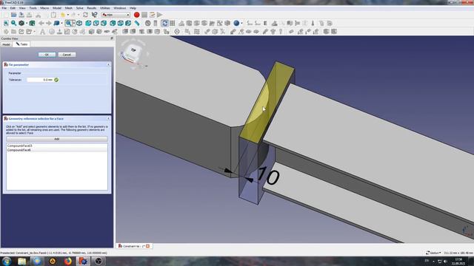This screenshot has height=266, width=474.
Task: Open the redo history dropdown arrow
Action: (79, 15)
